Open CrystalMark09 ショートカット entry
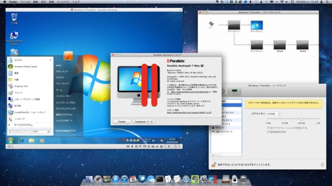 pyautogui.click(x=30, y=112)
